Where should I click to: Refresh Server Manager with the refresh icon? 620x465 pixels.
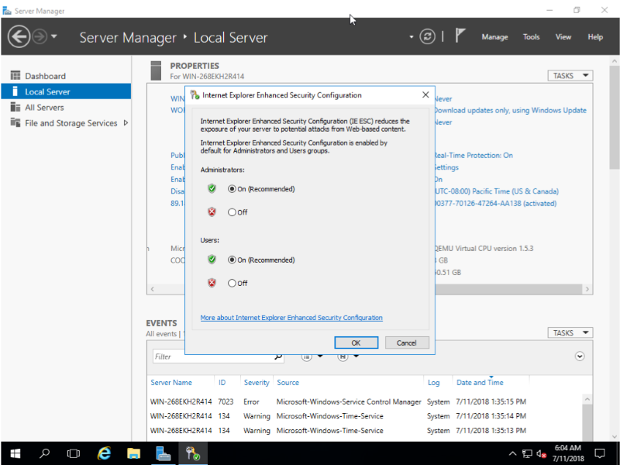pyautogui.click(x=427, y=36)
